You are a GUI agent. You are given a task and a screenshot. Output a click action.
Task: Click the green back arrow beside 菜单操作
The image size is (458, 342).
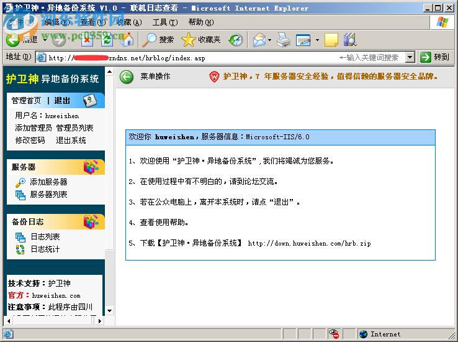127,77
